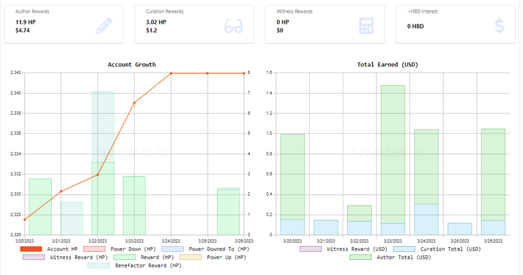The width and height of the screenshot is (523, 275).
Task: Toggle Author Total (USD) legend swatch
Action: 360,257
